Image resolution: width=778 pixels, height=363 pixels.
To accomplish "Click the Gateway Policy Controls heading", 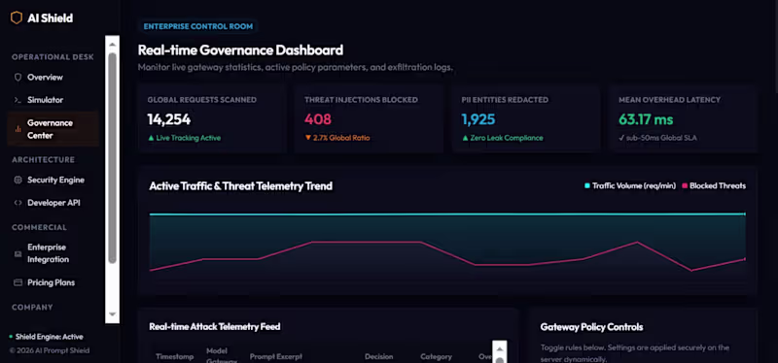I will tap(591, 327).
